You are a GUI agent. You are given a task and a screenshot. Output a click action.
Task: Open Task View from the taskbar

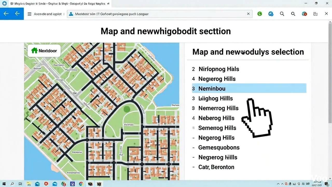[20, 184]
